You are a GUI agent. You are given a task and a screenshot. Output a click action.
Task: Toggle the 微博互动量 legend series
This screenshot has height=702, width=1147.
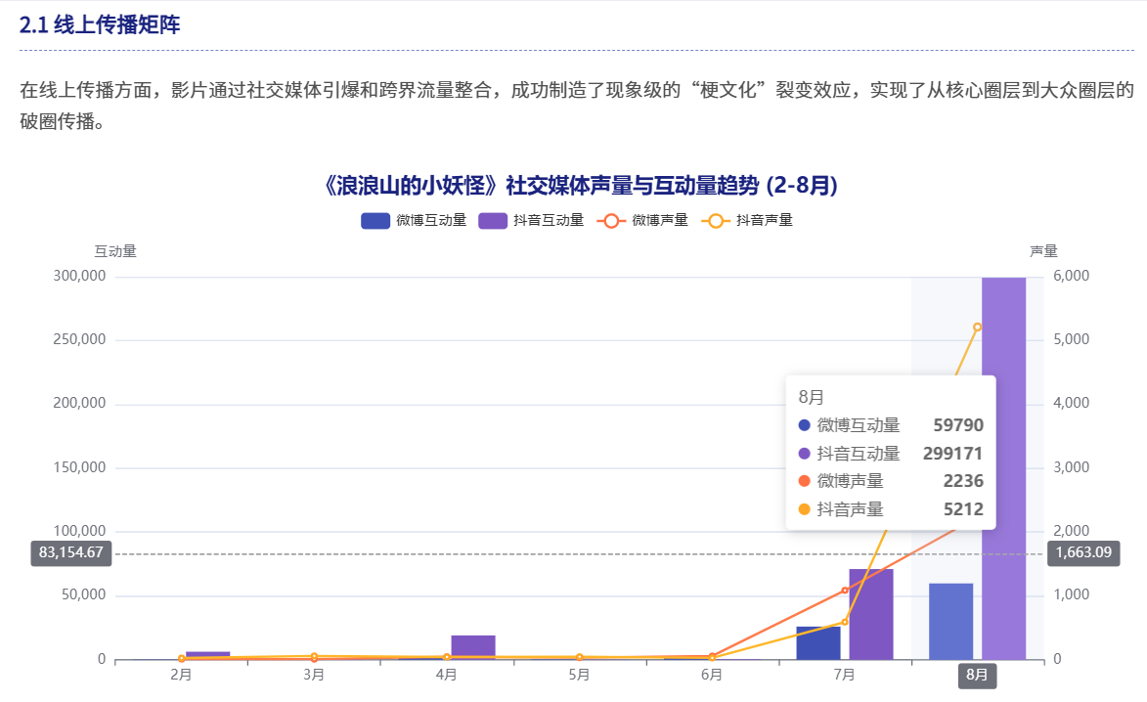point(414,220)
